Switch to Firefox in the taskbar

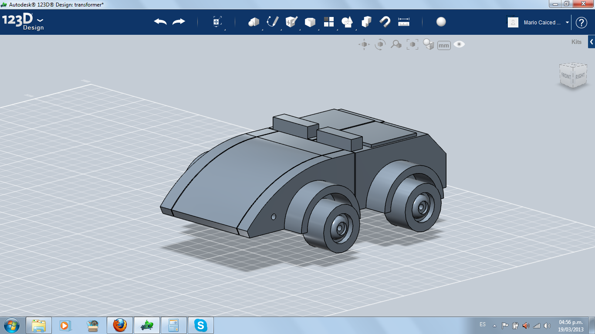[x=120, y=325]
